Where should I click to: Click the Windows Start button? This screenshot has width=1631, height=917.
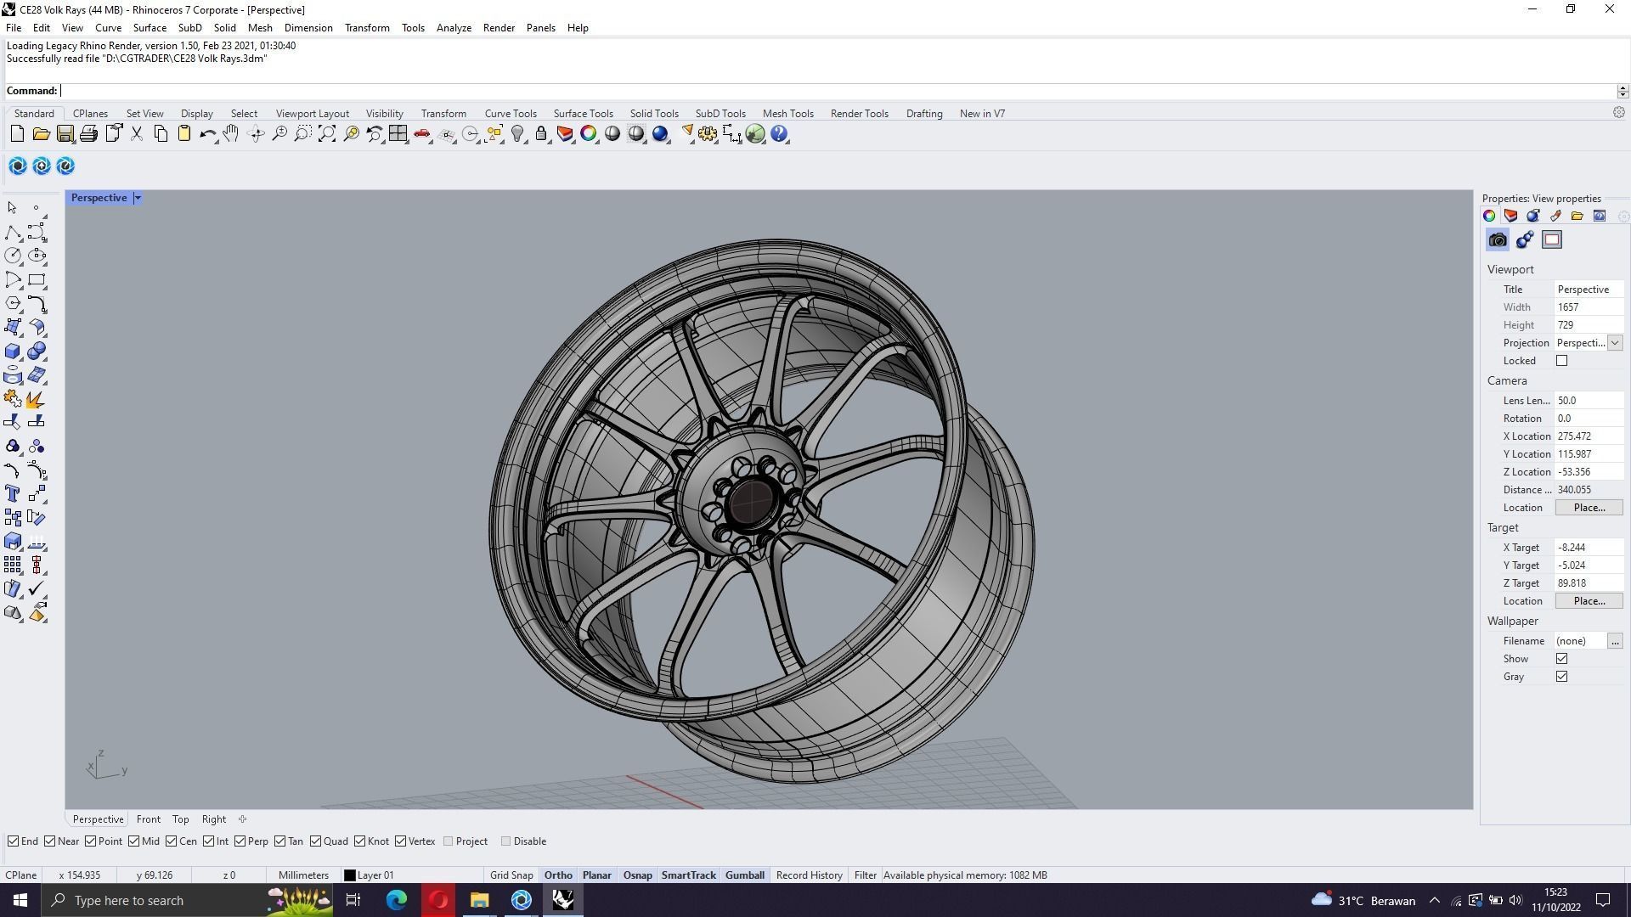coord(20,900)
